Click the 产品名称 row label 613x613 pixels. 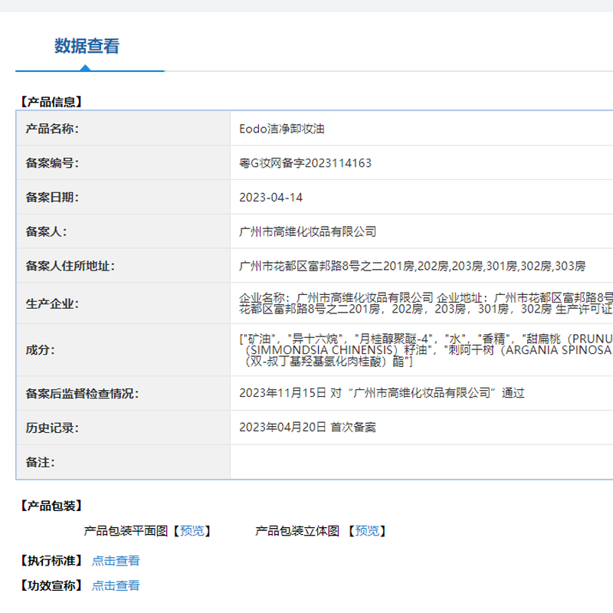click(x=52, y=129)
